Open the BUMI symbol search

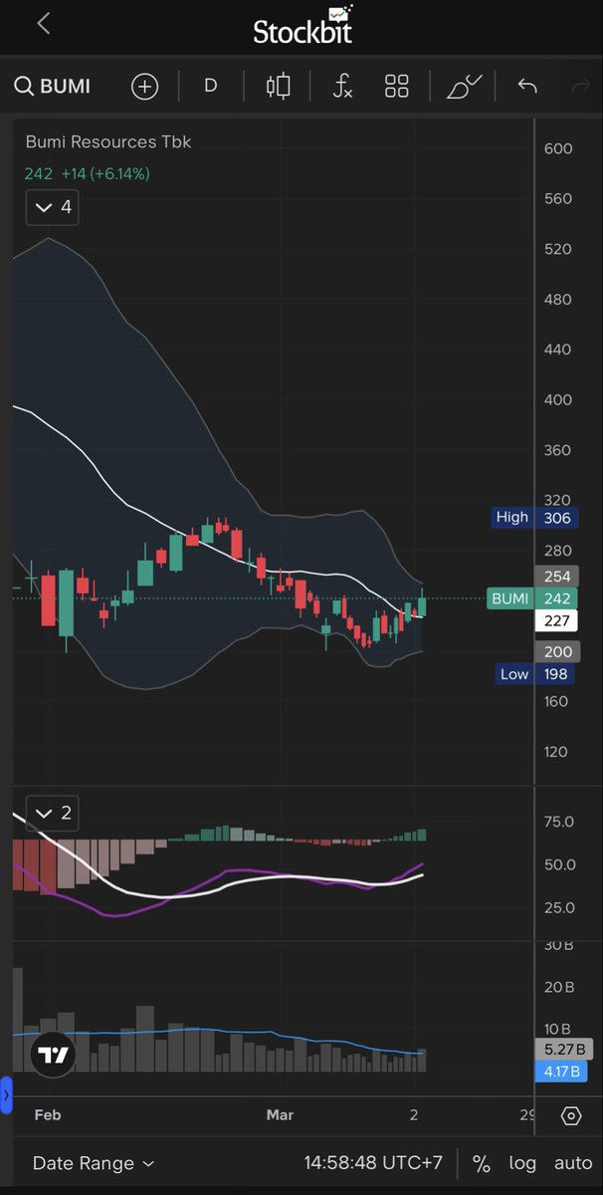point(53,87)
